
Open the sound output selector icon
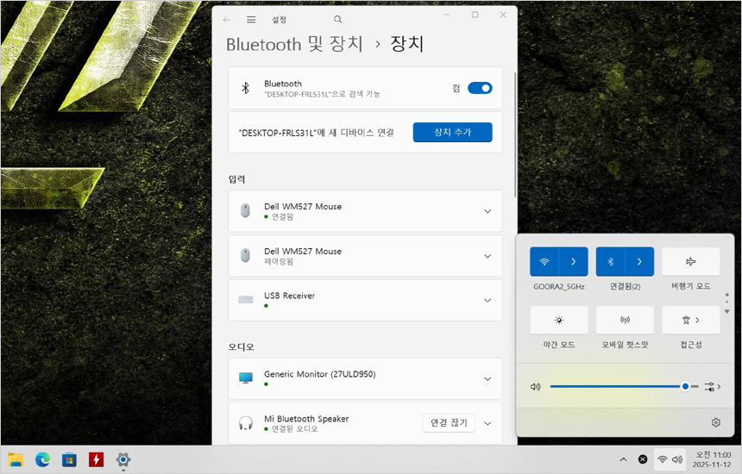712,387
